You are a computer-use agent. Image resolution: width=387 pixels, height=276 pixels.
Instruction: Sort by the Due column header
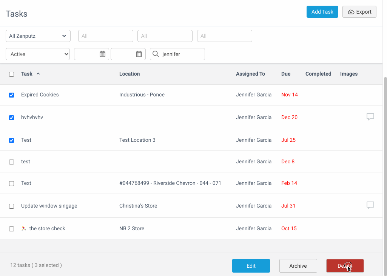click(x=286, y=74)
